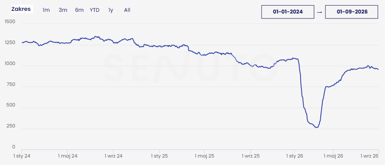The width and height of the screenshot is (385, 165).
Task: Click the '1 sty 25' axis label
Action: click(x=159, y=156)
